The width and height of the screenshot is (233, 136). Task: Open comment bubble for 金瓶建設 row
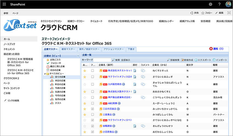(143, 126)
